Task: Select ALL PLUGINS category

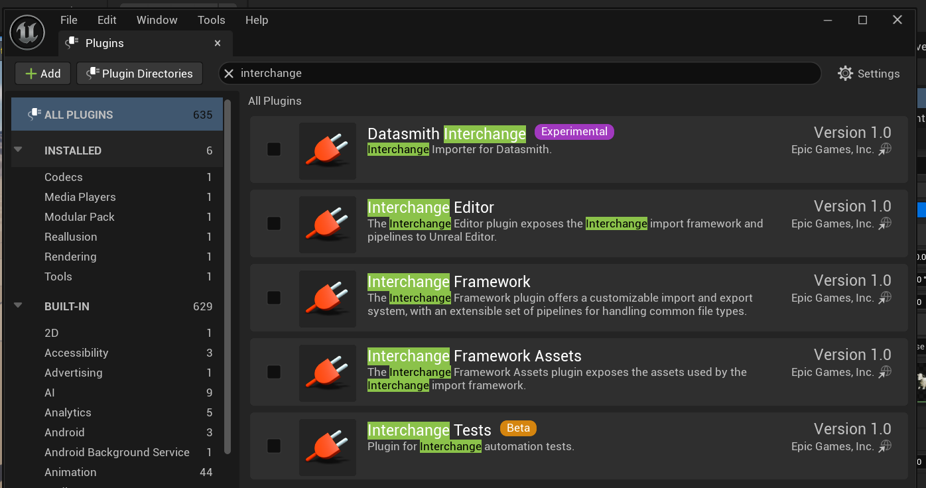Action: 117,115
